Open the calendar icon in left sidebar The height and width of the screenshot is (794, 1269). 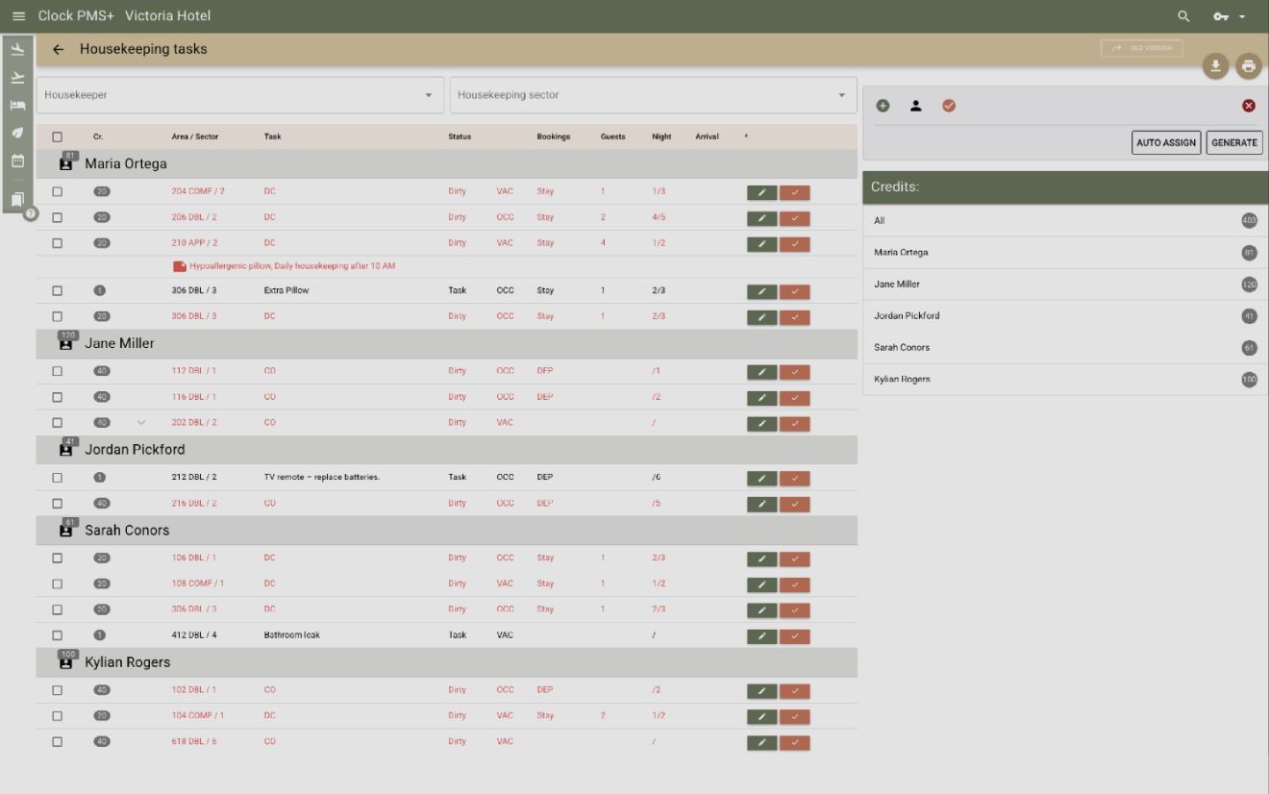tap(17, 161)
